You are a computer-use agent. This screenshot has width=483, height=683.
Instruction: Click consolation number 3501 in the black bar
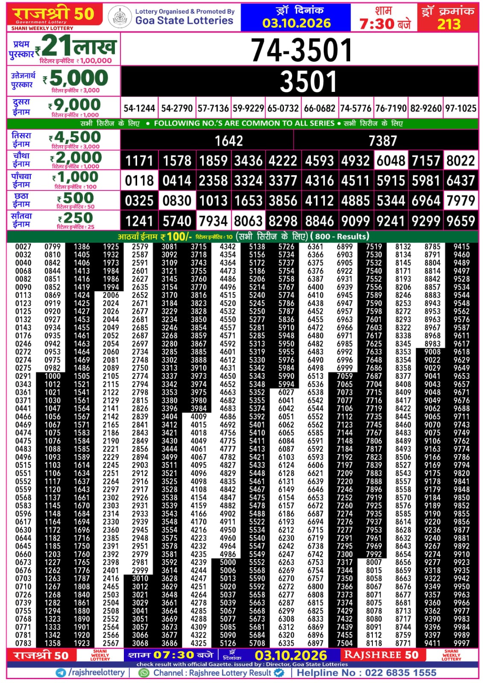308,82
